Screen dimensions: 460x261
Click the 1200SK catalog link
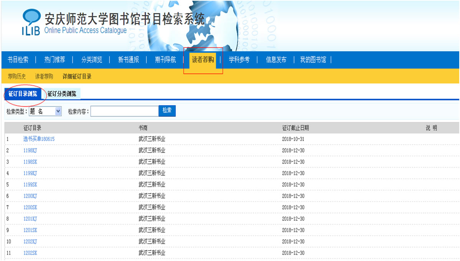click(x=30, y=207)
